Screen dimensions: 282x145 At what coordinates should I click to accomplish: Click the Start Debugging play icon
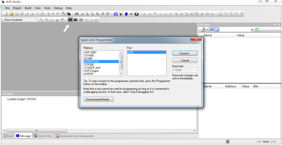click(x=145, y=14)
